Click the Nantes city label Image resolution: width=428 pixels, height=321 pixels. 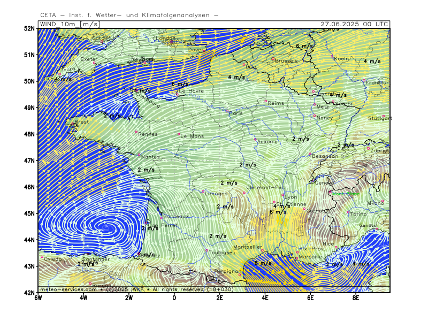point(150,157)
